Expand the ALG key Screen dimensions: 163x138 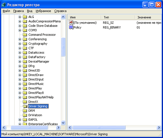(20, 17)
